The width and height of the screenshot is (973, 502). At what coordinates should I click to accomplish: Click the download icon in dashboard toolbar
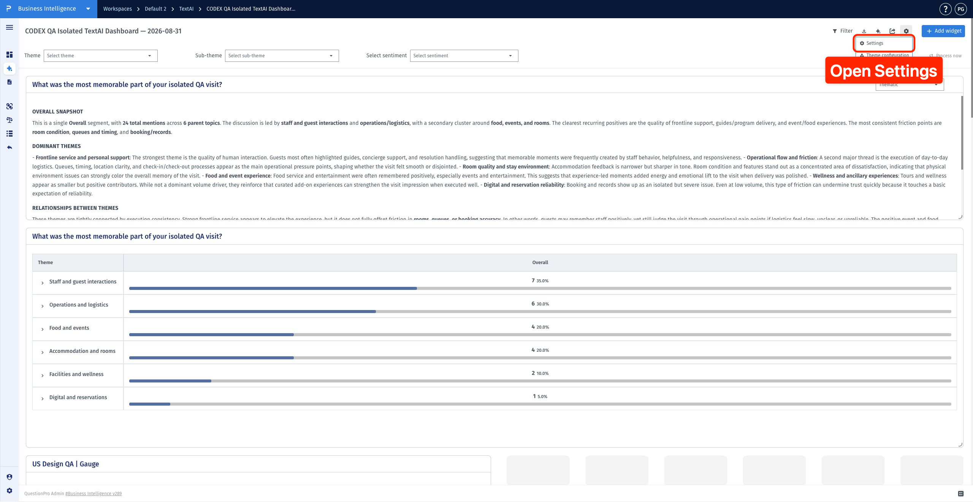point(864,31)
